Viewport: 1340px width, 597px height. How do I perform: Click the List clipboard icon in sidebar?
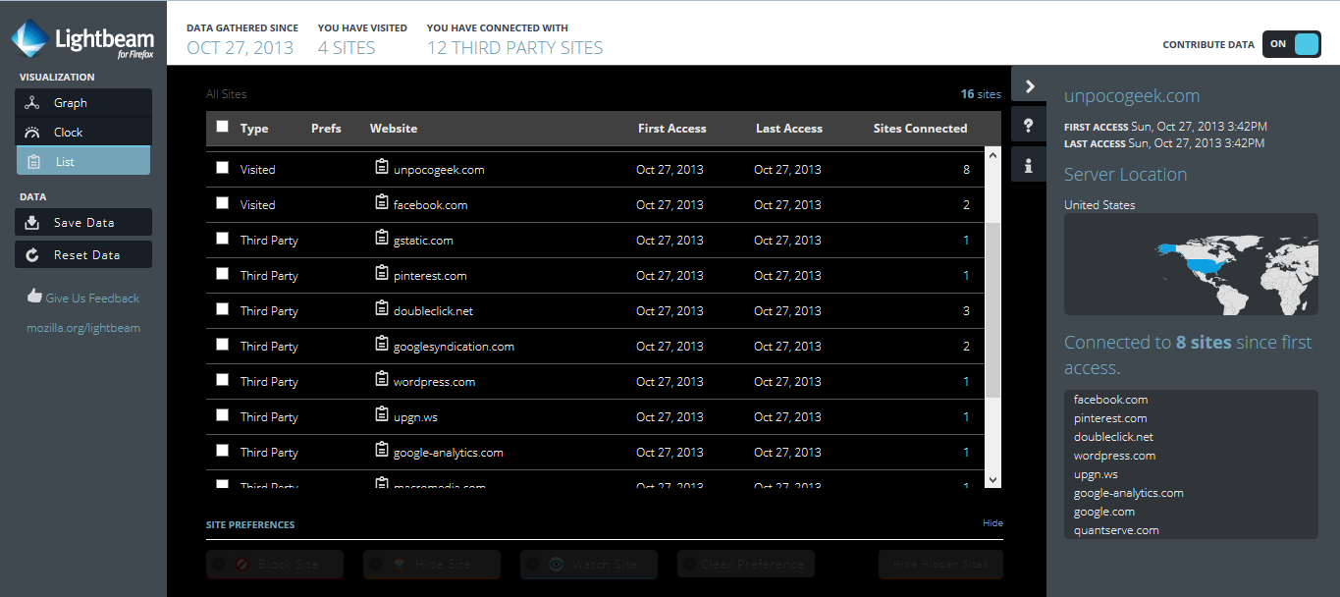coord(33,162)
